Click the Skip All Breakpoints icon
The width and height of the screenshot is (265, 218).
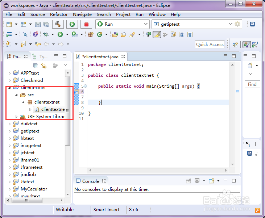[x=25, y=34]
